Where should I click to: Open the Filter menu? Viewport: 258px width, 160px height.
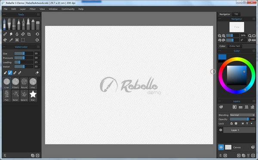33,9
